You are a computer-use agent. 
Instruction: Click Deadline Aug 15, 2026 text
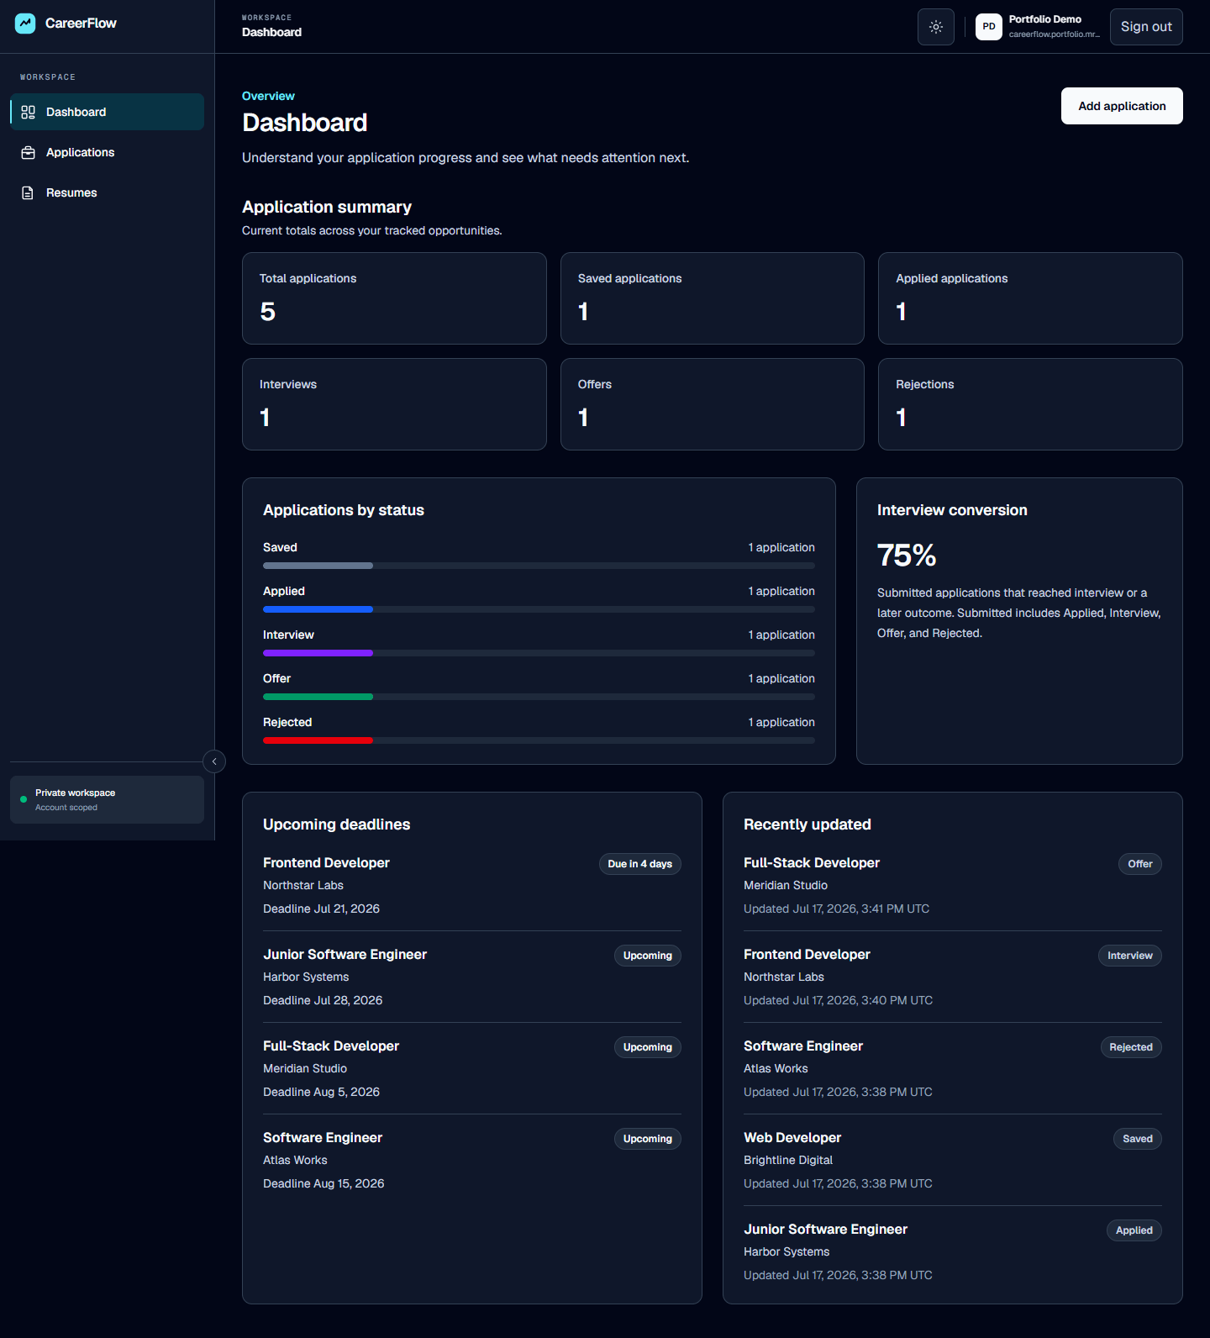tap(324, 1183)
